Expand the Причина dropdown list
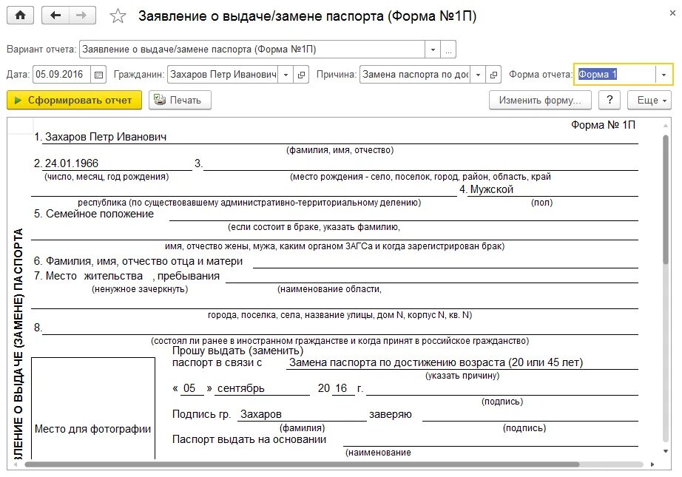The width and height of the screenshot is (682, 477). click(478, 75)
